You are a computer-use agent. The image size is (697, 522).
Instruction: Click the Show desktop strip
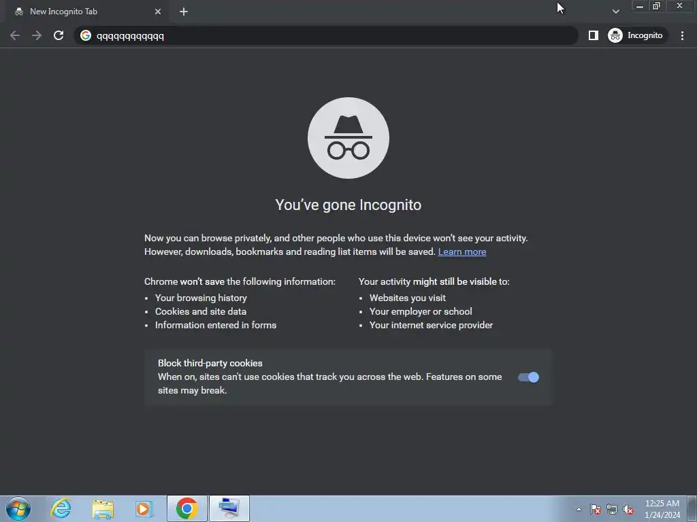[x=692, y=508]
